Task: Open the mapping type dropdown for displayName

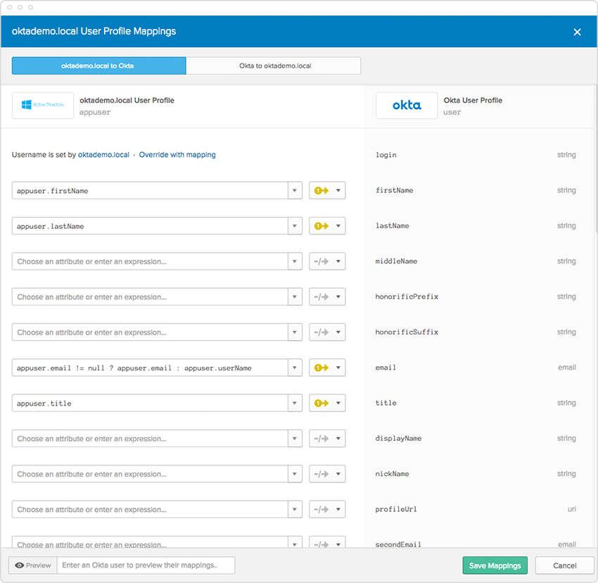Action: [338, 439]
